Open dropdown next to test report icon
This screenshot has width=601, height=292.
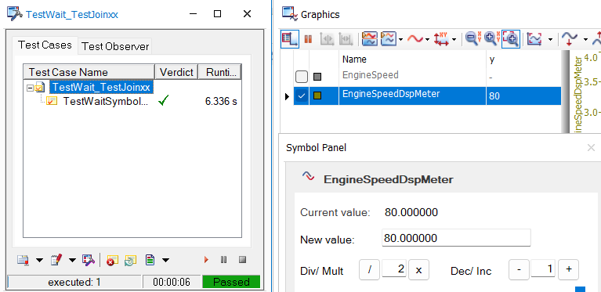165,261
